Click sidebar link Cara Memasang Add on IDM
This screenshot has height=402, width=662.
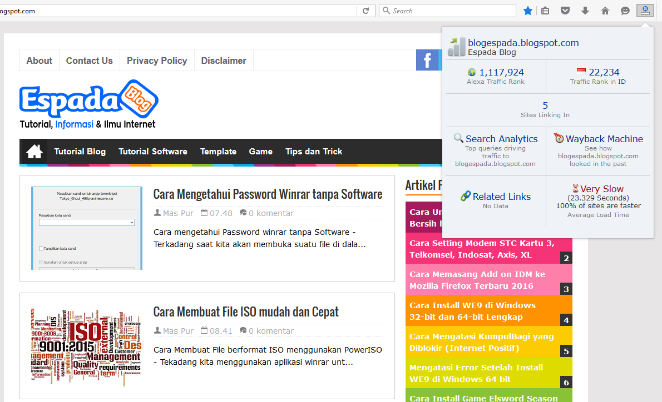[x=479, y=278]
